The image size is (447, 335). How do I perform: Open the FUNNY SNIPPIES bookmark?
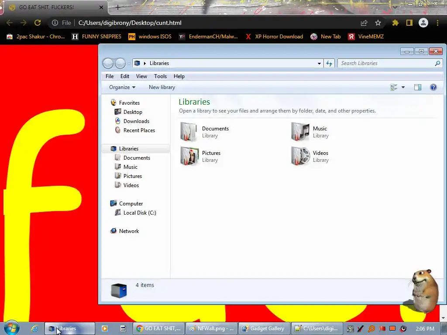(96, 37)
